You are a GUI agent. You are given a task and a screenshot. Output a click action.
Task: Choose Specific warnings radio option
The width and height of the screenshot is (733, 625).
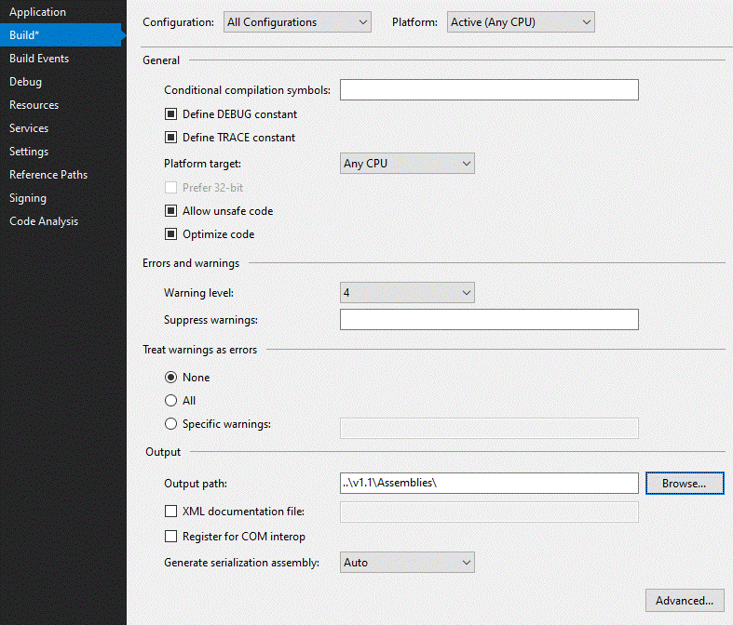(x=171, y=424)
